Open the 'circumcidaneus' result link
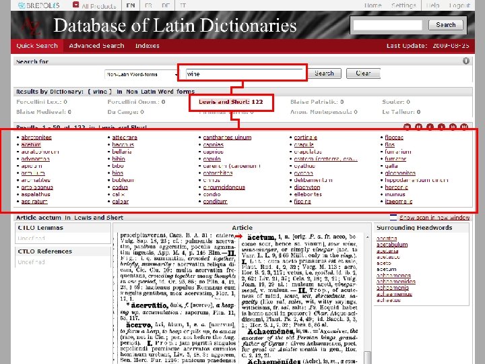485x364 pixels. (x=224, y=187)
